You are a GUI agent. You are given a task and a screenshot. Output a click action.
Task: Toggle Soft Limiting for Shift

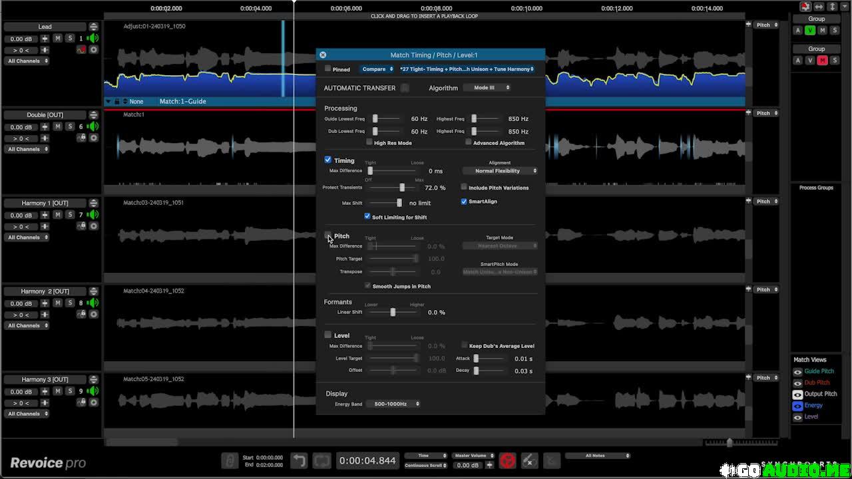(x=367, y=216)
